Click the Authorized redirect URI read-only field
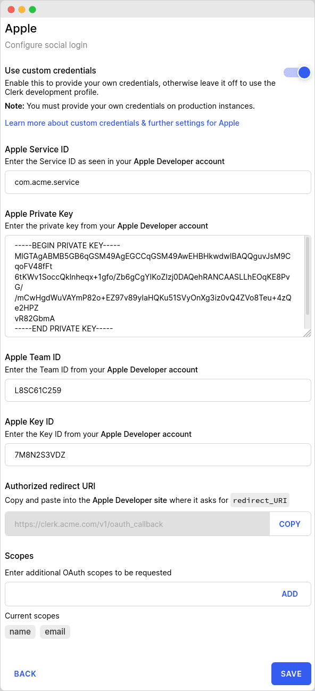Viewport: 315px width, 691px height. 137,524
